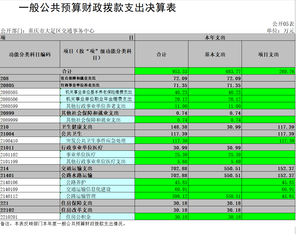Click the 本年支出 header cell

point(215,37)
